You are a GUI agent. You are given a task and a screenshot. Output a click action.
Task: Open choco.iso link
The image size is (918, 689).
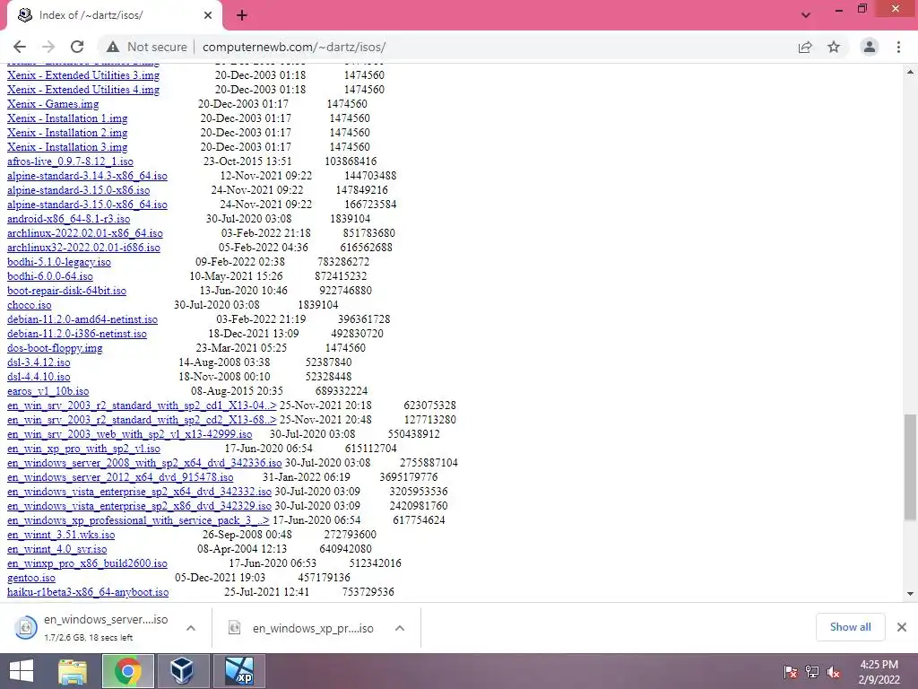[x=30, y=305]
